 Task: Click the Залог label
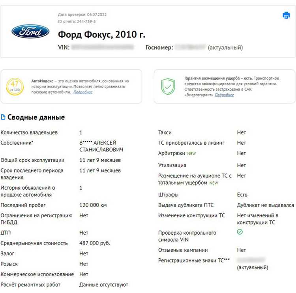coord(7,254)
